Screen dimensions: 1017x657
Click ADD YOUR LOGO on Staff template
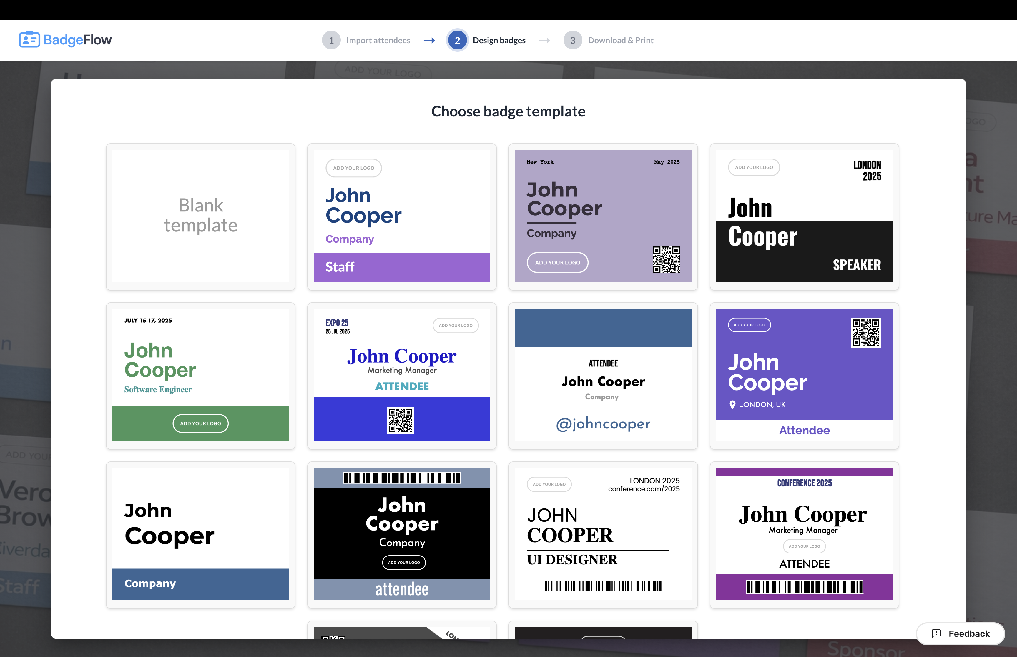click(353, 168)
